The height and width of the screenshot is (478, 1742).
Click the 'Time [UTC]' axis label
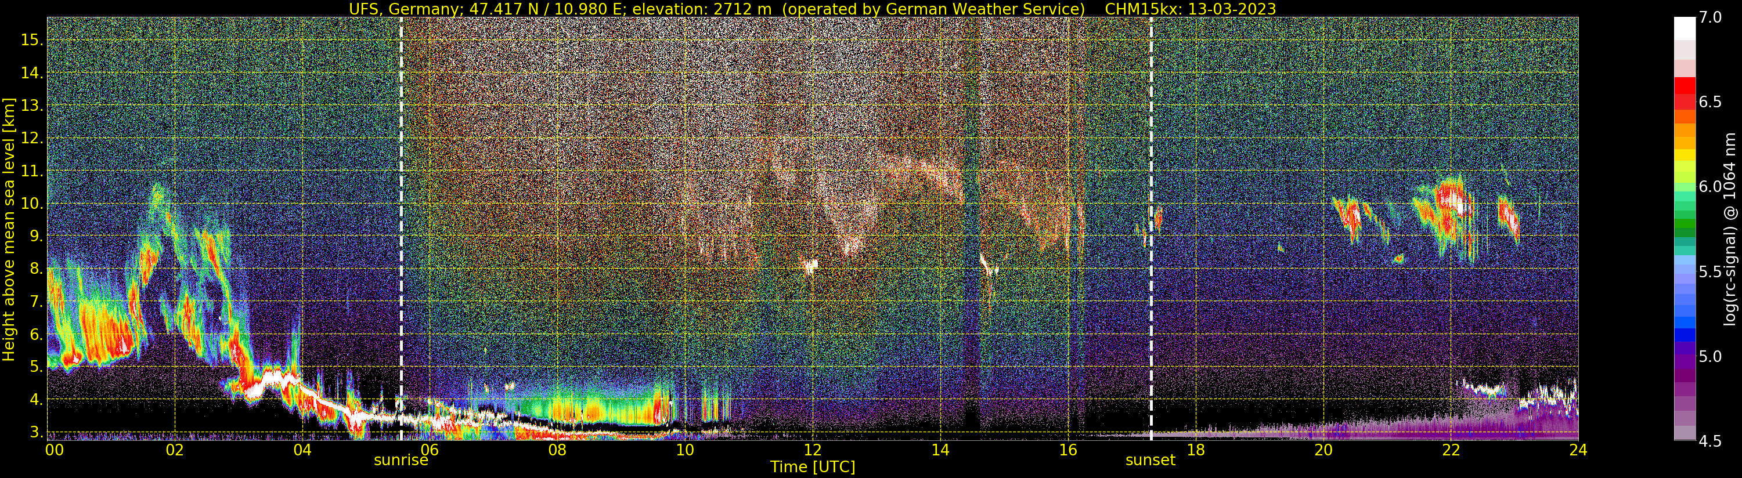click(813, 467)
